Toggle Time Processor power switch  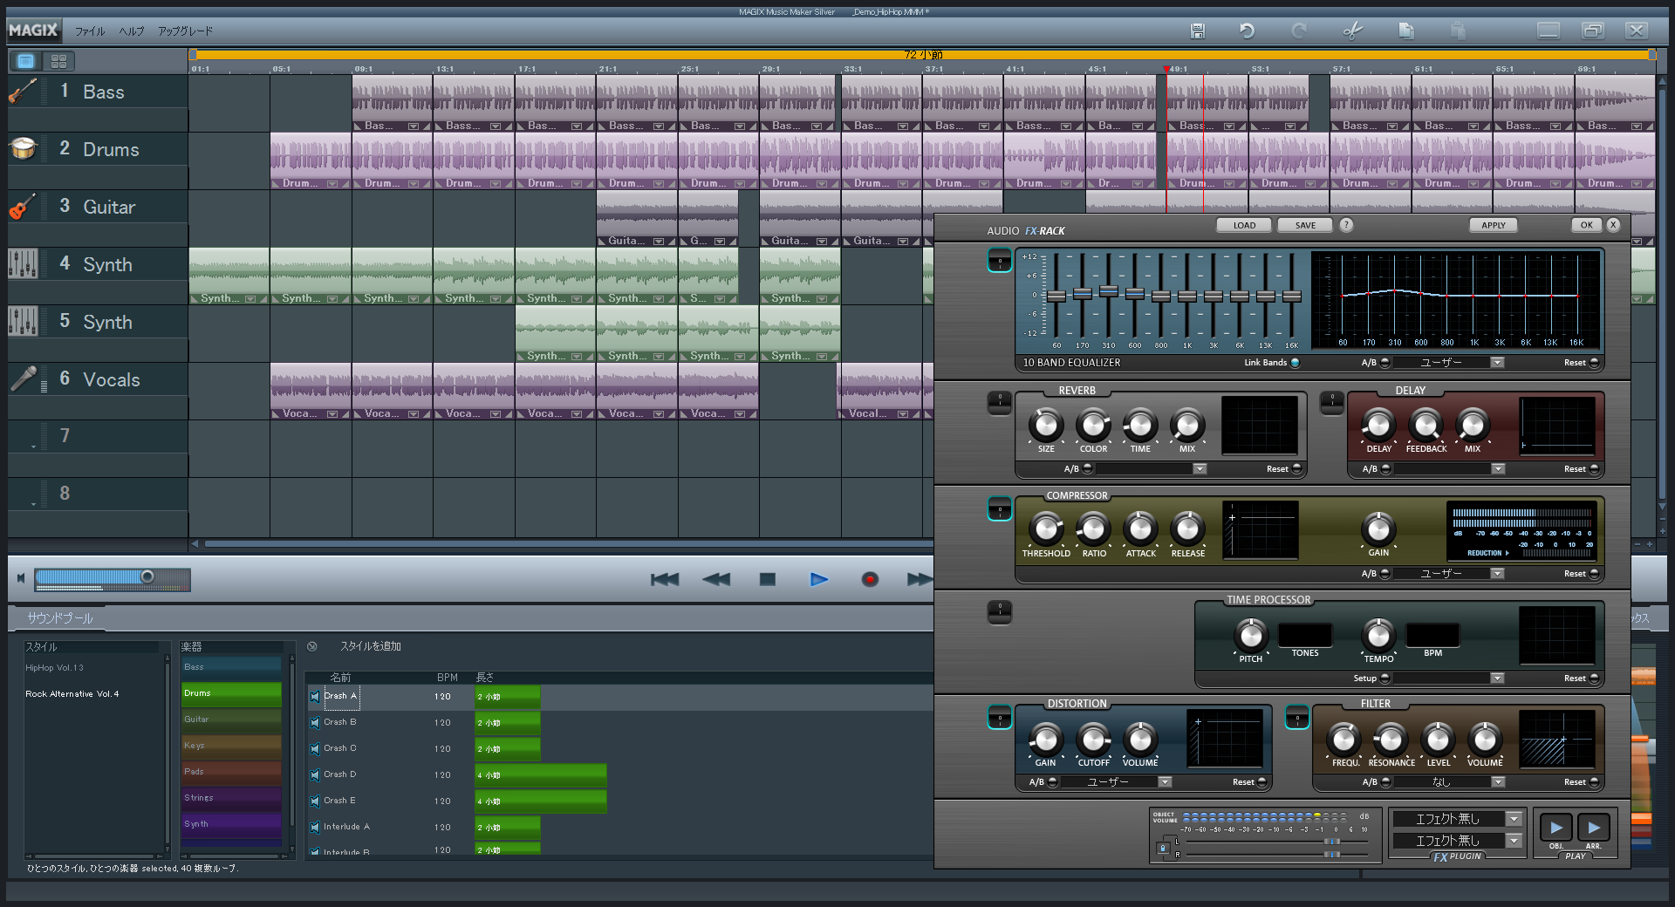(x=1000, y=611)
